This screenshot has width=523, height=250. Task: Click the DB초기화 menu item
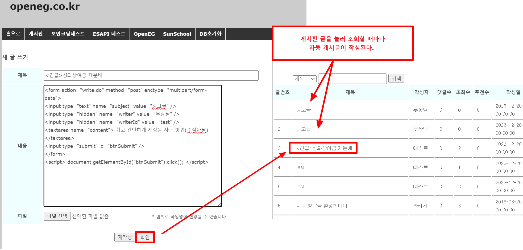pos(210,34)
